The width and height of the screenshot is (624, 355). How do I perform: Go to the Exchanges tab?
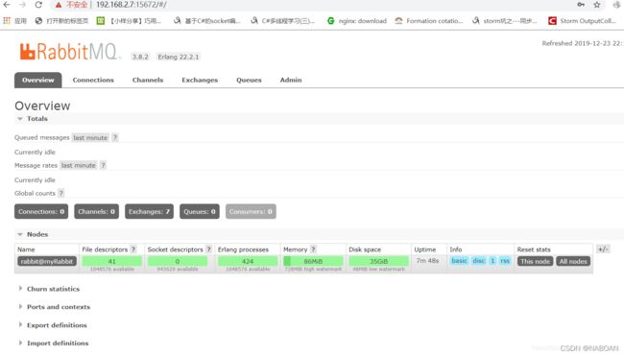coord(200,80)
